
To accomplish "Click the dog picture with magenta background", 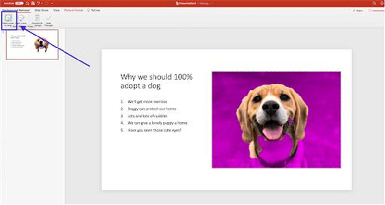I will click(276, 120).
